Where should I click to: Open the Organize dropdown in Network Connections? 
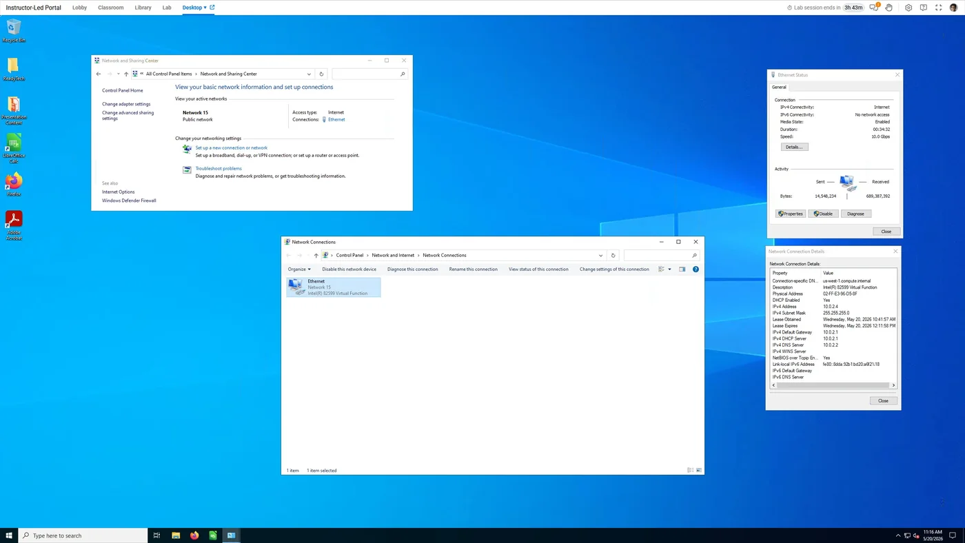tap(299, 269)
